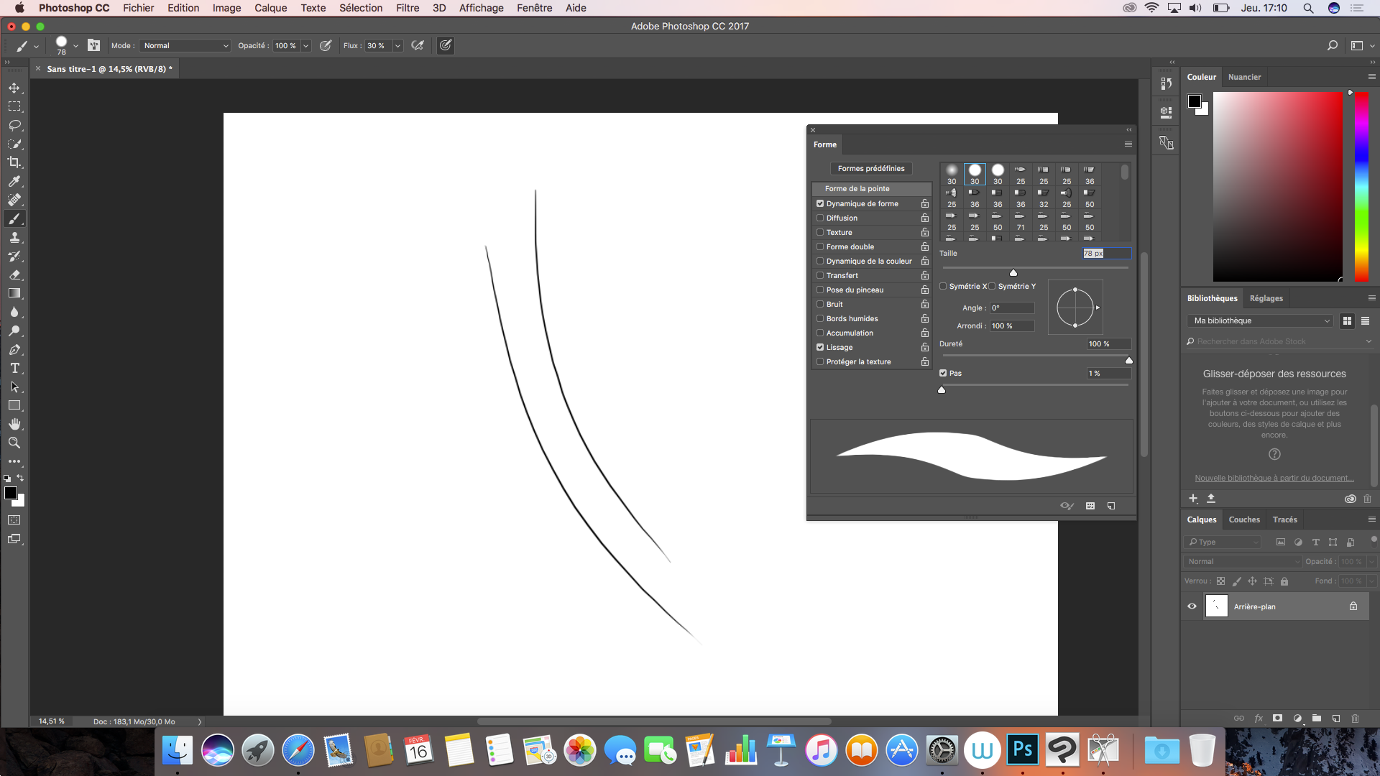Switch to the Couches tab
This screenshot has width=1380, height=776.
tap(1243, 519)
